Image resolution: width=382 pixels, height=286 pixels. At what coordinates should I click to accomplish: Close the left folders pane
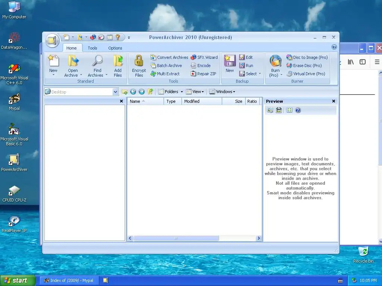121,101
